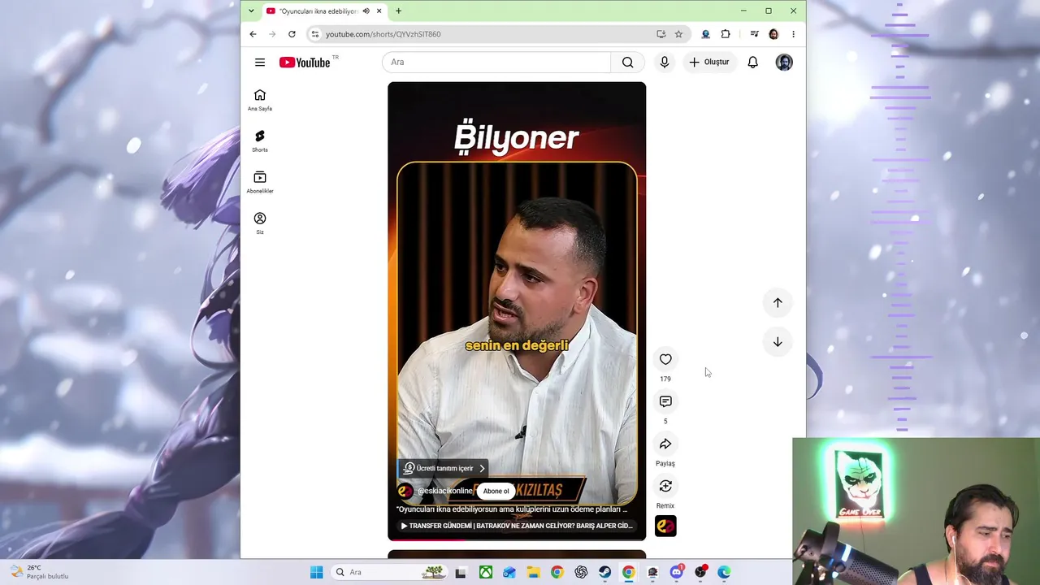Go to the previous short with up arrow

[x=778, y=302]
